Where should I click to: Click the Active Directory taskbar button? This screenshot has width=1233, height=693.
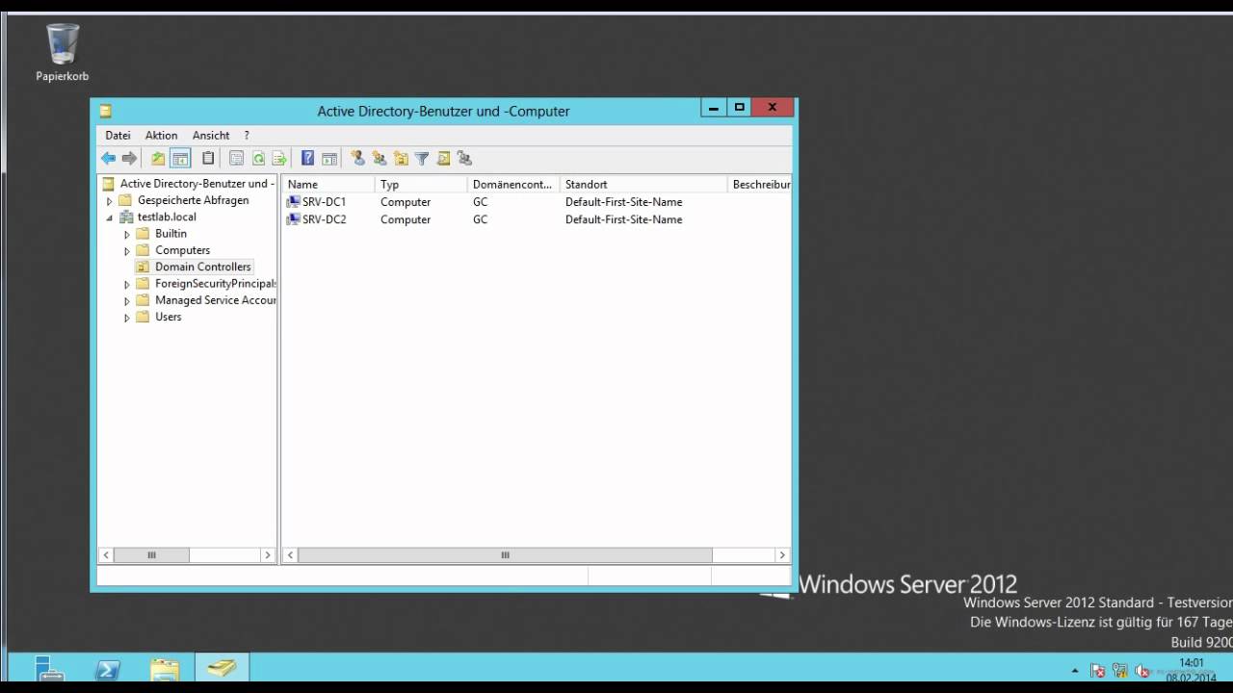click(223, 668)
